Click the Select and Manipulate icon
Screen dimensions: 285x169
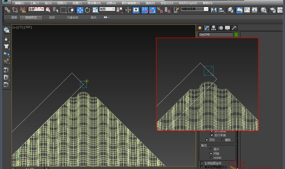click(128, 10)
